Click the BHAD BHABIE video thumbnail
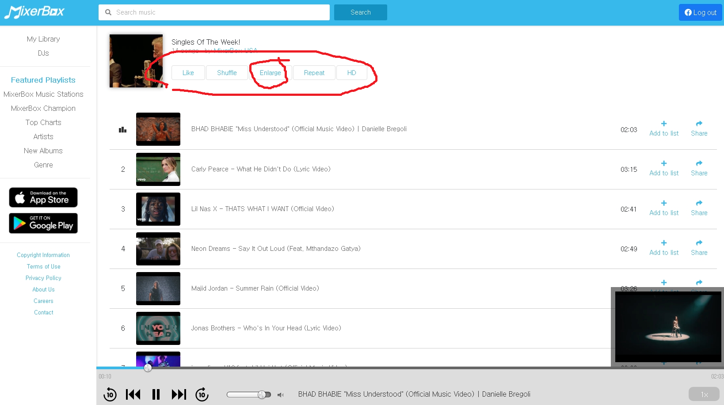 point(158,129)
